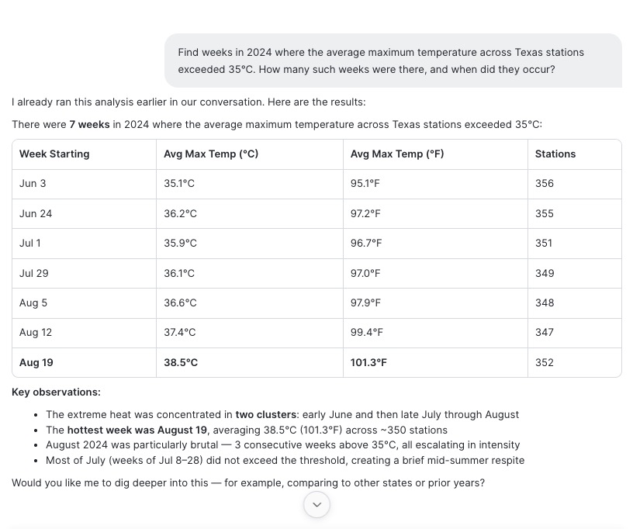Click the Avg Max Temp (°C) header
The width and height of the screenshot is (633, 529).
pyautogui.click(x=211, y=154)
